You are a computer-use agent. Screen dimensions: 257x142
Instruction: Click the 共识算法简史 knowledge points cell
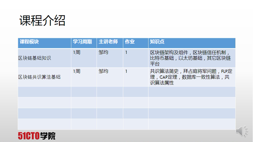191,77
